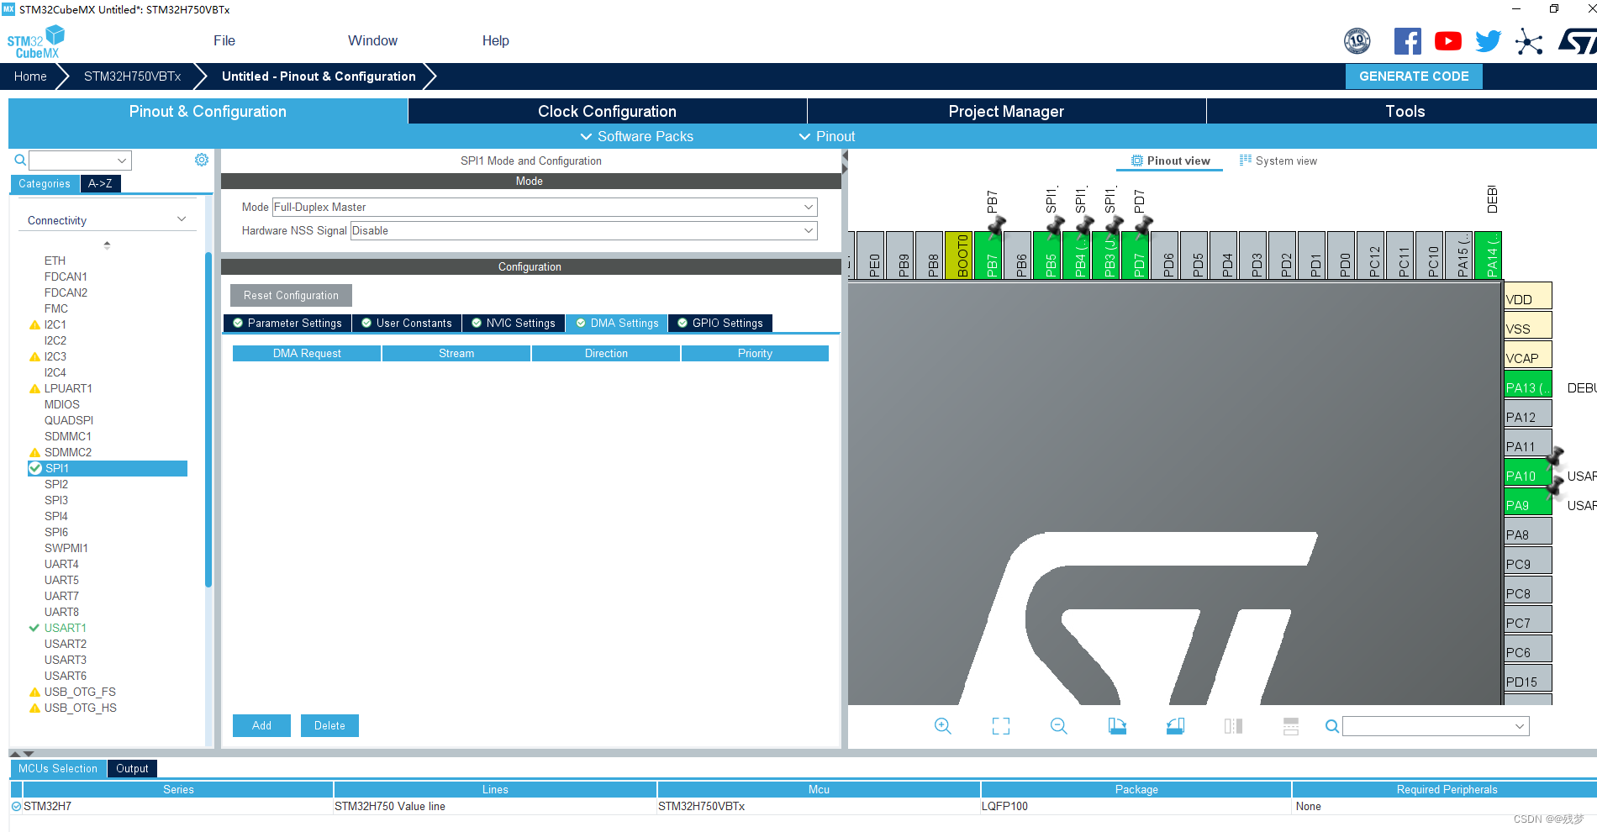
Task: Open NVIC Settings tab
Action: (513, 323)
